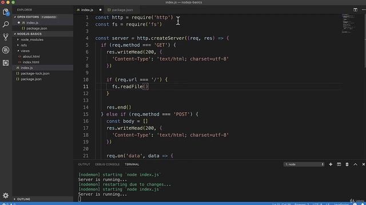Split the editor using the top-right icon
366x205 pixels.
pos(355,10)
